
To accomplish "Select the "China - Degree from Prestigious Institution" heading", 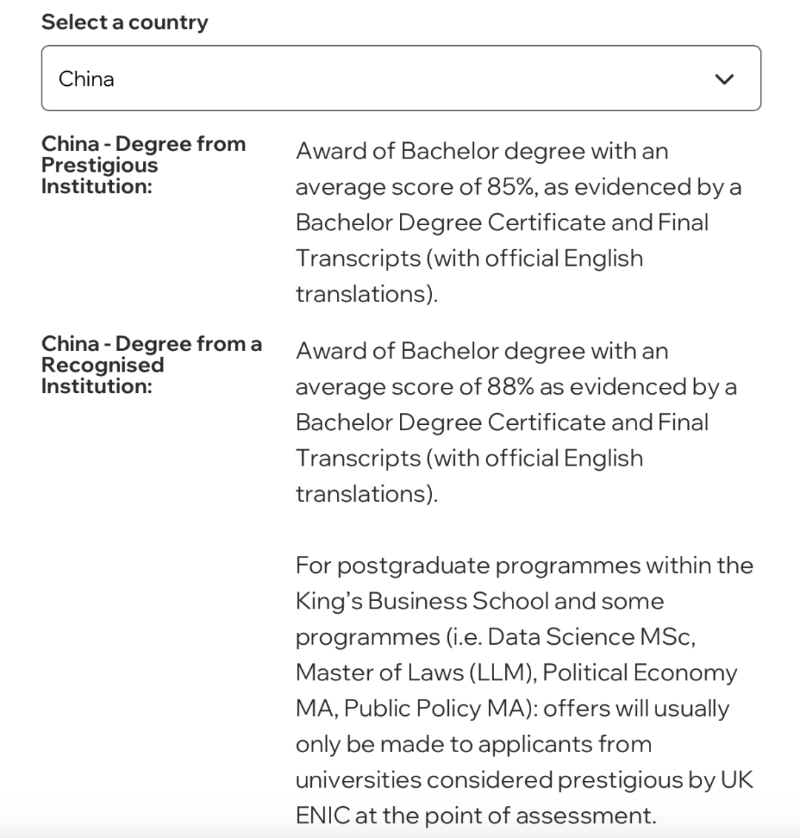I will coord(143,164).
